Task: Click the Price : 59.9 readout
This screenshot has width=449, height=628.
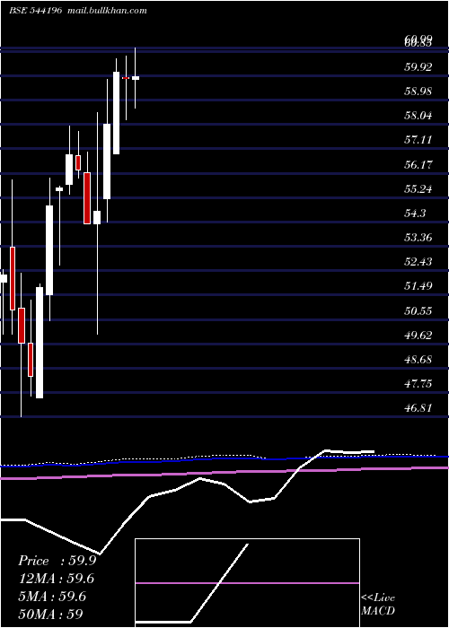Action: [x=57, y=561]
